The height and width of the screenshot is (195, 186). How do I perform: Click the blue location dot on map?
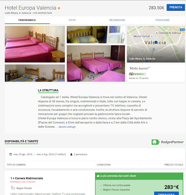point(156,42)
